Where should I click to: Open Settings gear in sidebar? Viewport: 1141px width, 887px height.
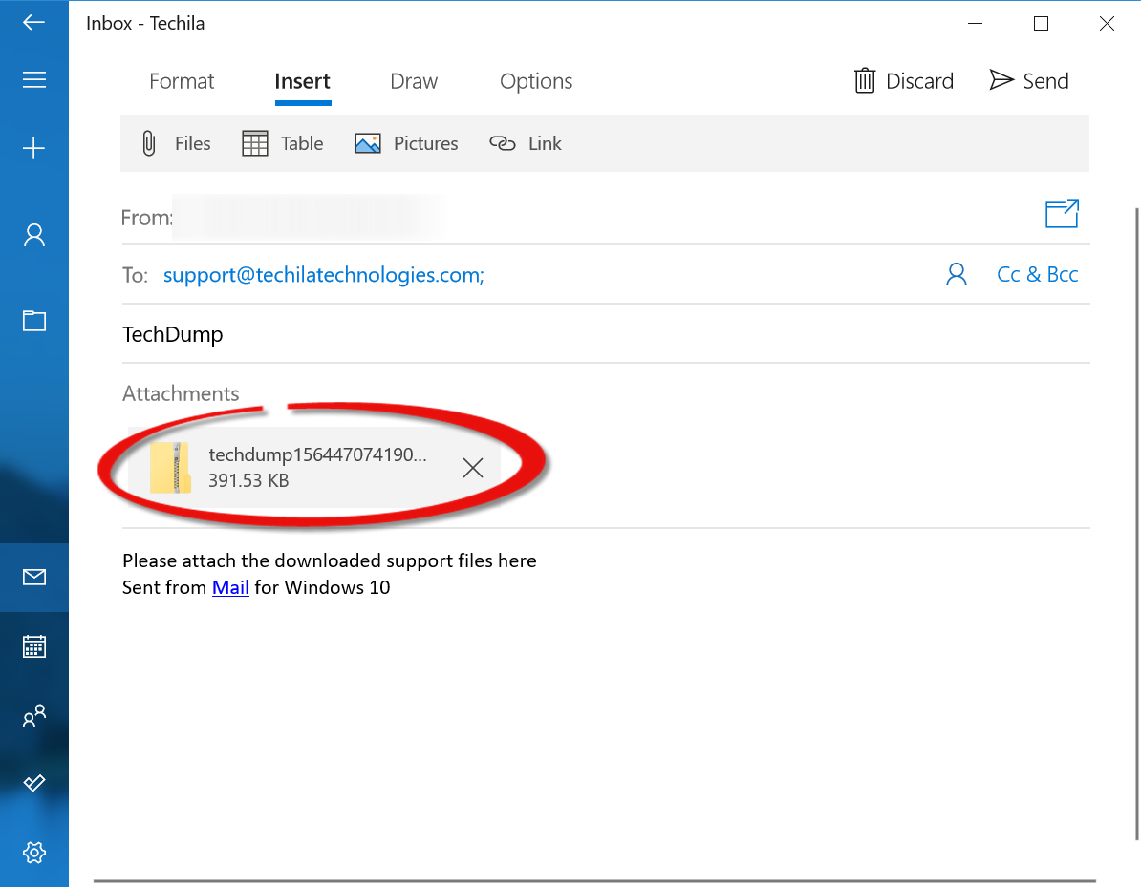(x=34, y=852)
